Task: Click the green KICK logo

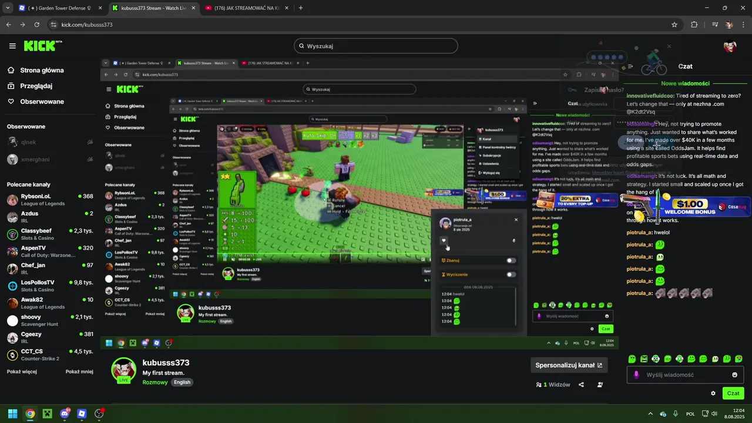Action: point(43,46)
